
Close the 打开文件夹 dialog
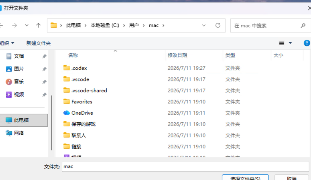click(x=309, y=8)
